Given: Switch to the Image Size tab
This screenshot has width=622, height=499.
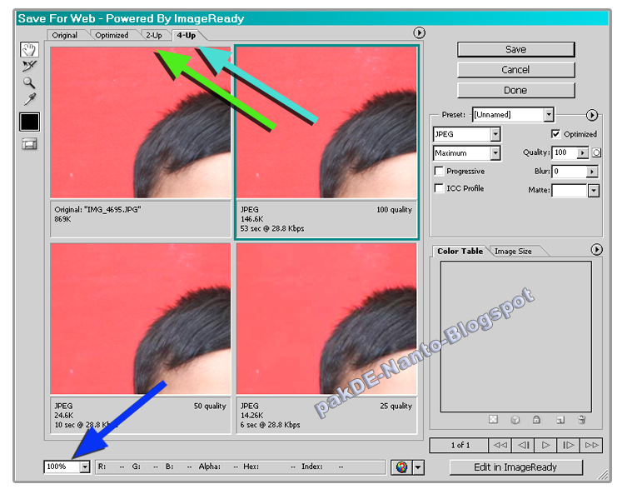Looking at the screenshot, I should [x=513, y=252].
